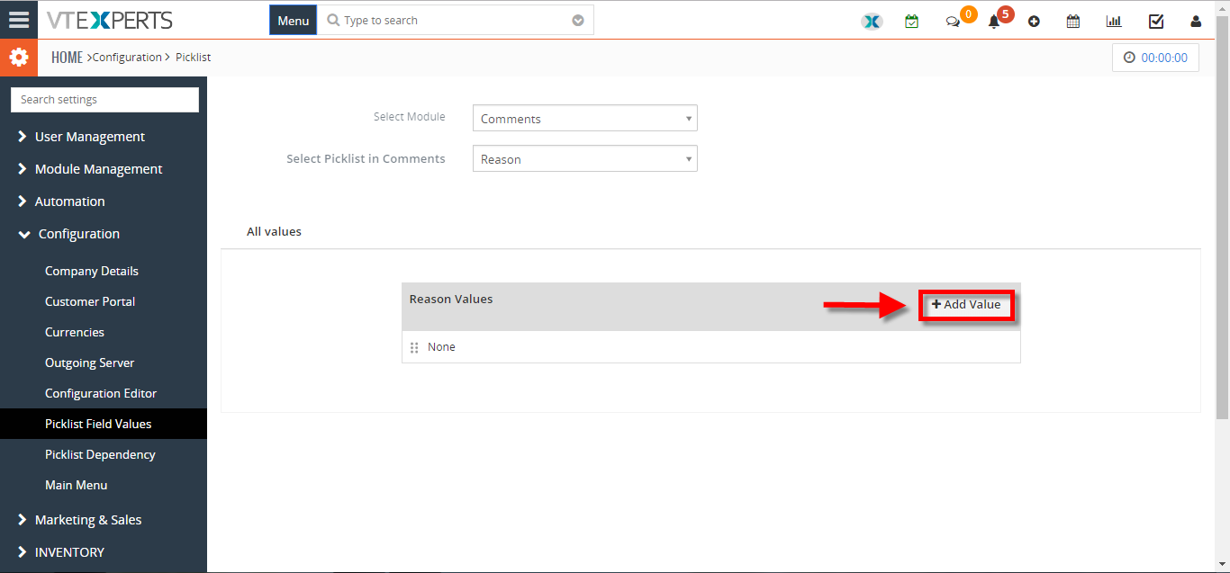This screenshot has height=573, width=1230.
Task: Open the search box dropdown arrow
Action: [x=578, y=20]
